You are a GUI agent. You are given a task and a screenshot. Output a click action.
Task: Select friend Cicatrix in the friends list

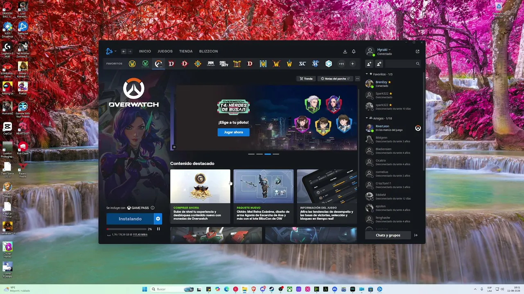393,162
